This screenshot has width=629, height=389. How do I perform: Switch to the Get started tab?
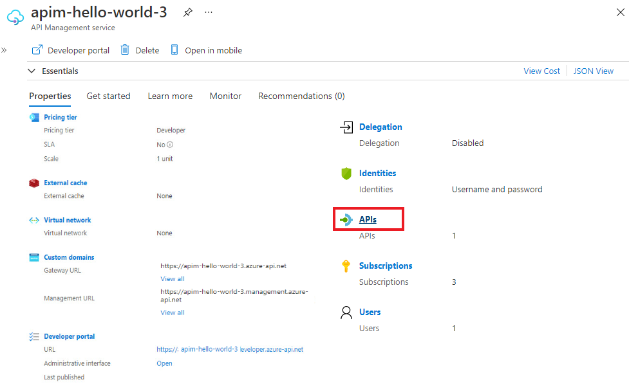coord(108,96)
